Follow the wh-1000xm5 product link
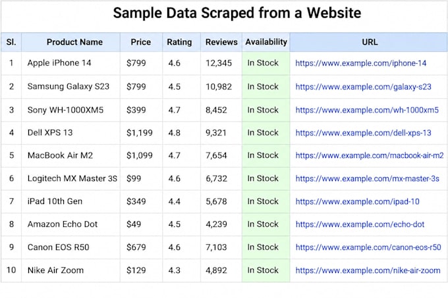Viewport: 448px width, 298px height. point(367,110)
